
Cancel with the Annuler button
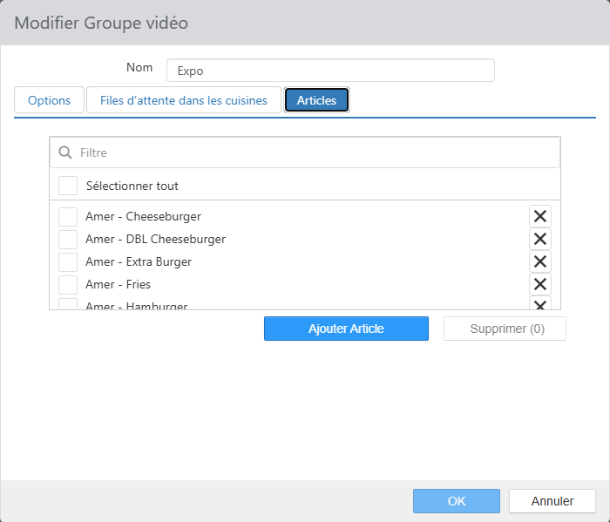tap(552, 501)
